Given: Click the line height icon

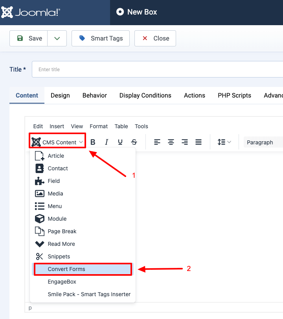Looking at the screenshot, I should click(x=221, y=142).
